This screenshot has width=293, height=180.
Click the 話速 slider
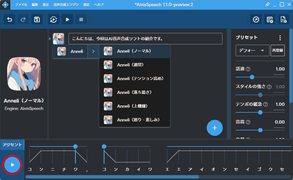(x=260, y=77)
